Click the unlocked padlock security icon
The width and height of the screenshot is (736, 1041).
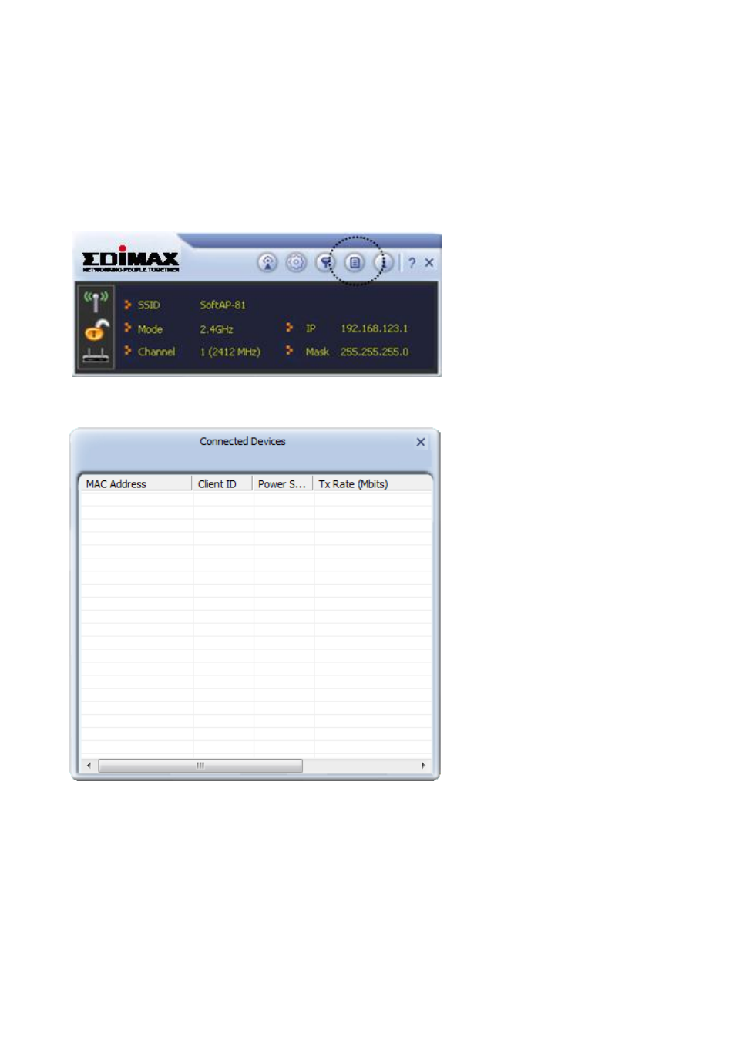(96, 330)
